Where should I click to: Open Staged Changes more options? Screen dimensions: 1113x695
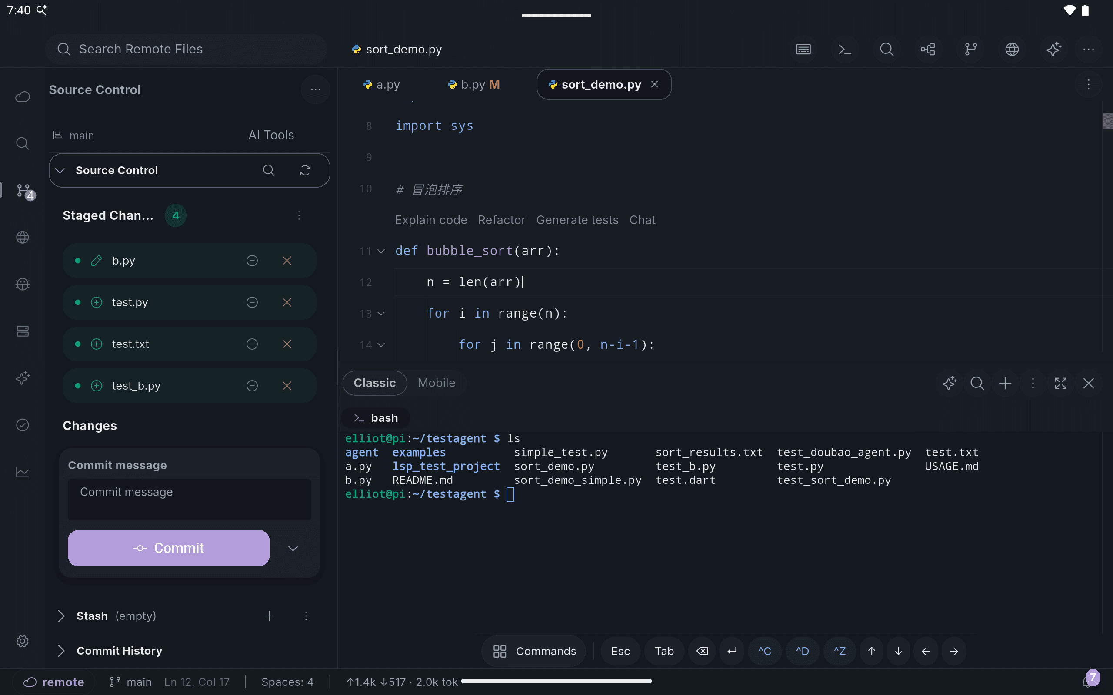click(x=299, y=215)
